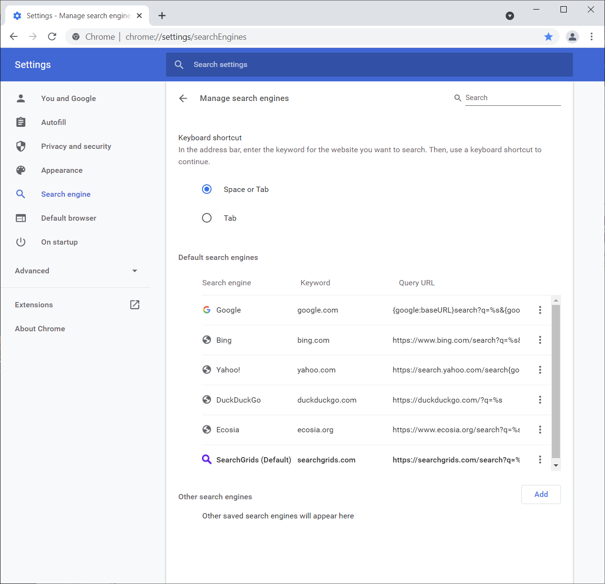Open more actions for SearchGrids
This screenshot has height=584, width=605.
coord(540,460)
